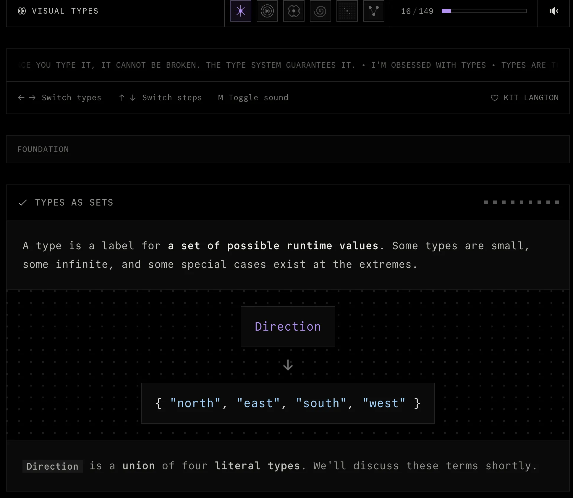
Task: Click the checkmark next to Types as Sets
Action: coord(23,203)
